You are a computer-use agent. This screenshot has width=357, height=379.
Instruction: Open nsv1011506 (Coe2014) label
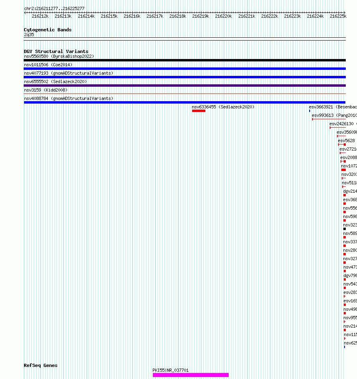[48, 65]
